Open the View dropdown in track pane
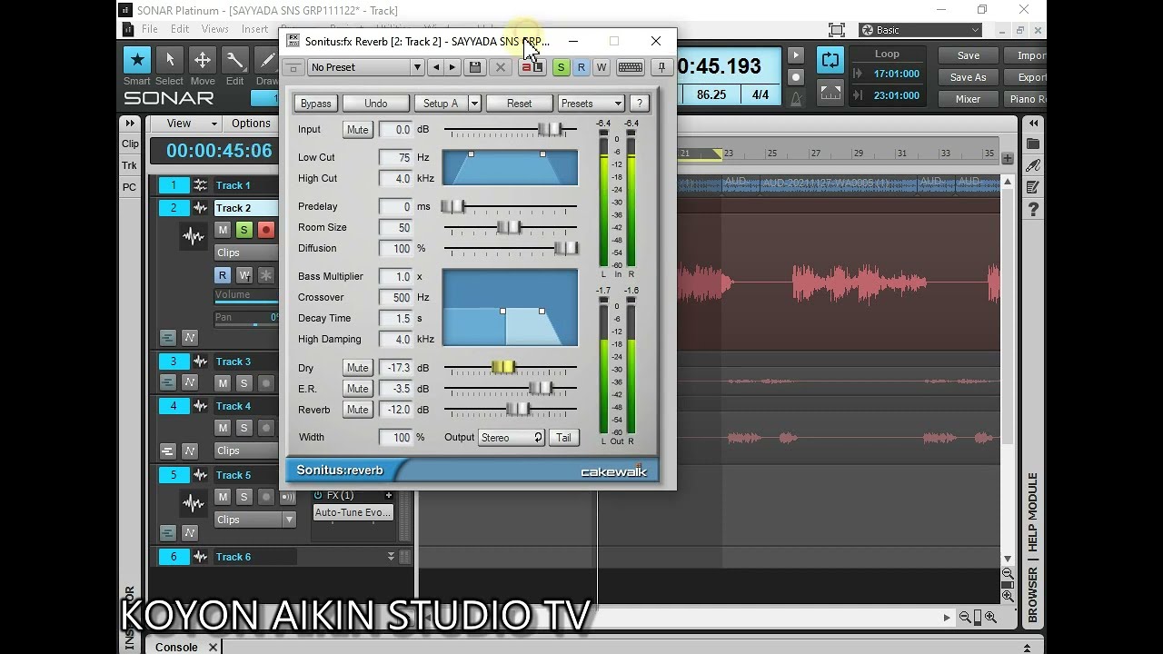The width and height of the screenshot is (1163, 654). (x=185, y=124)
